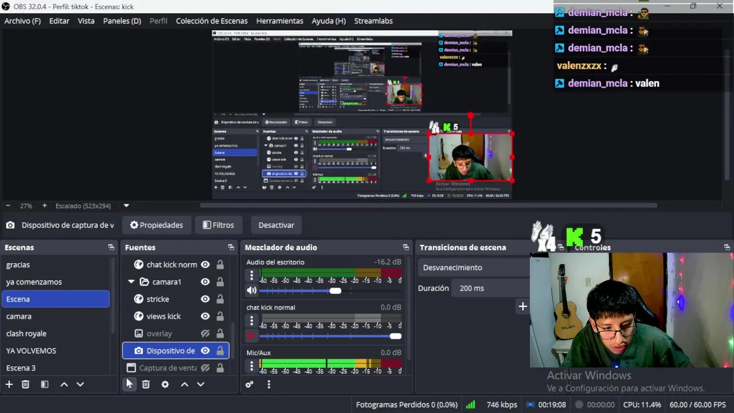Click the Desactivar button

276,225
